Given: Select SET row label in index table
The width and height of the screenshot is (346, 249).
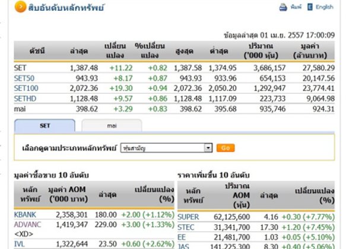Looking at the screenshot, I should [20, 68].
